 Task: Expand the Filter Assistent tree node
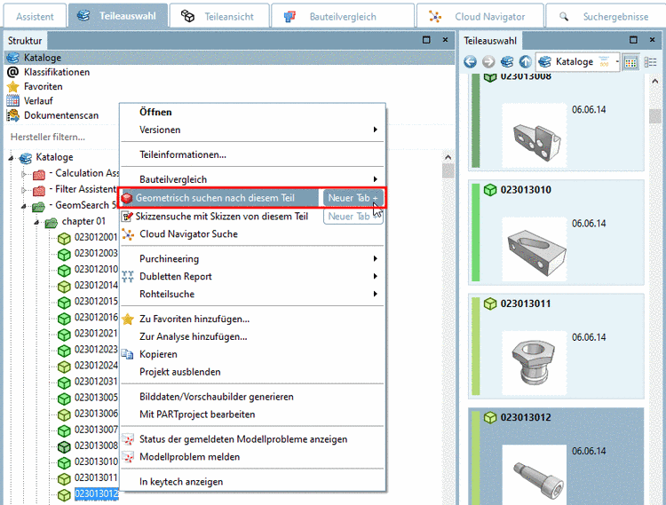pos(24,190)
